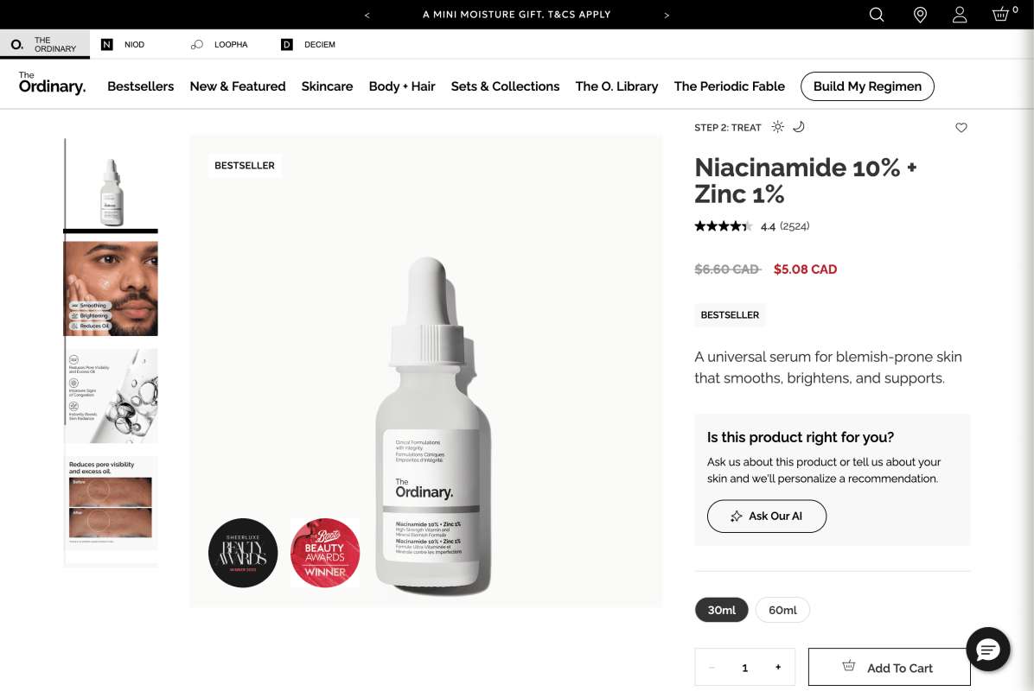The width and height of the screenshot is (1034, 691).
Task: Add product to wishlist with heart icon
Action: point(961,128)
